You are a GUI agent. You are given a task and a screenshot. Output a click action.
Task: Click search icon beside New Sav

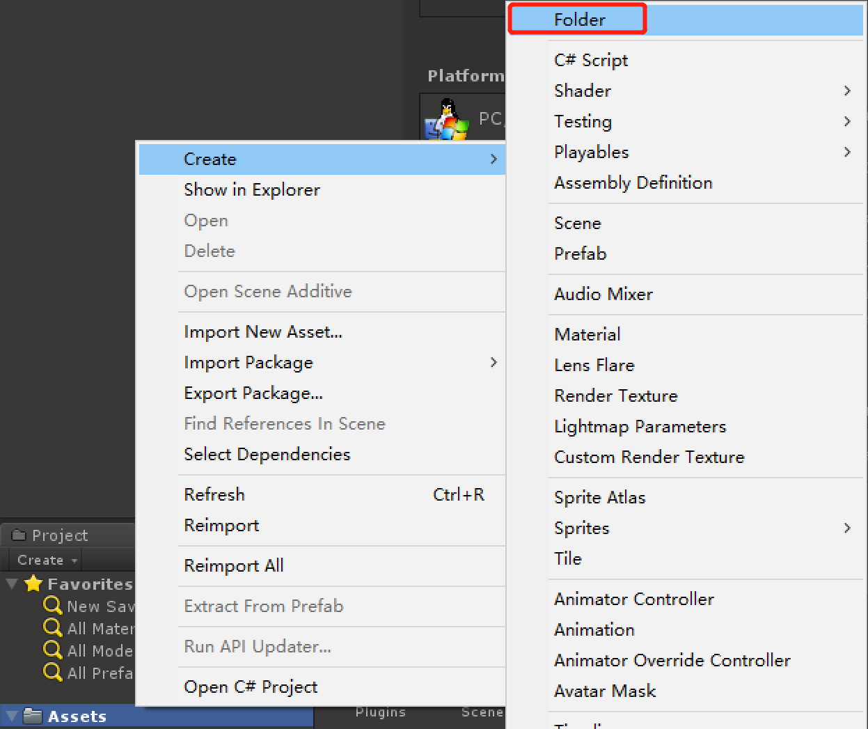pos(52,606)
